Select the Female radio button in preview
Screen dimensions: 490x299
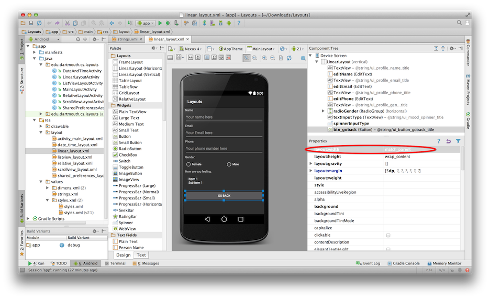point(188,164)
